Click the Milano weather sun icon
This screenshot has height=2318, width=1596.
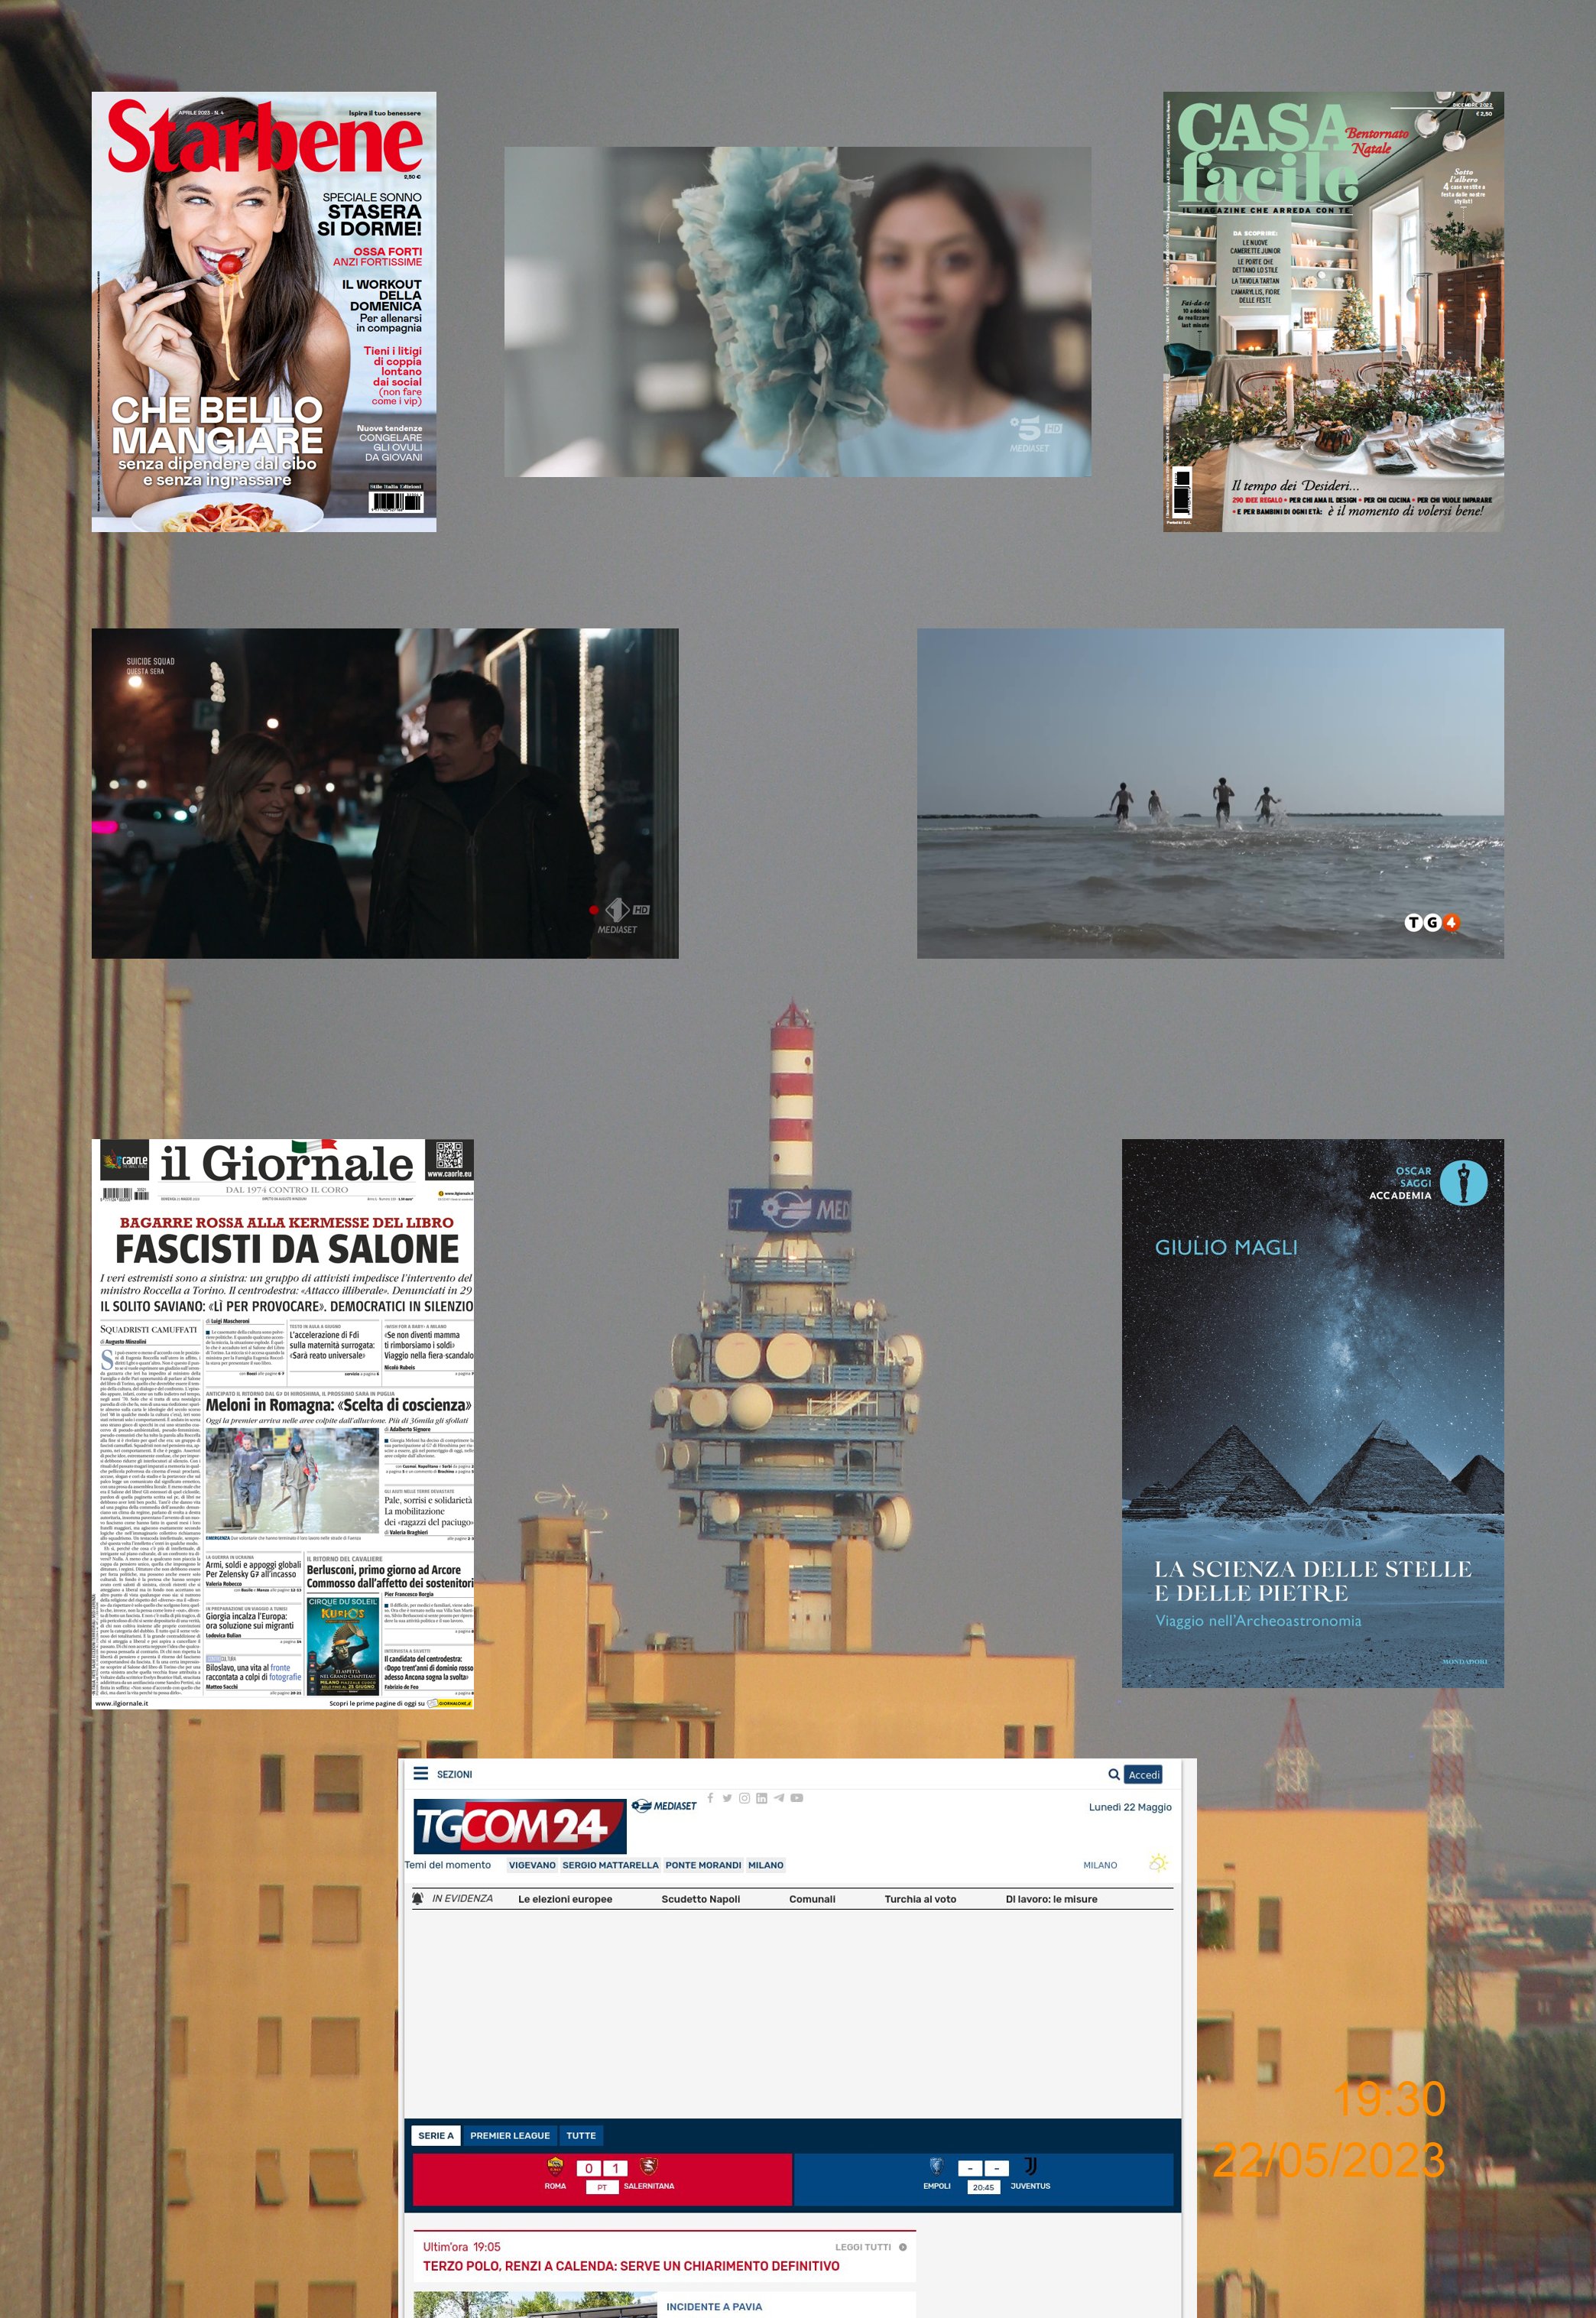[1158, 1863]
